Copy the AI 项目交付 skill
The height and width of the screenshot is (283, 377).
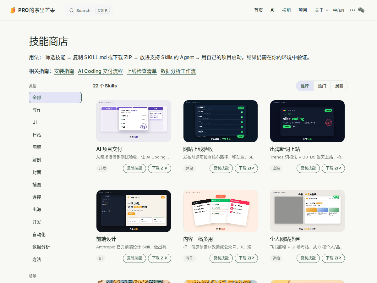[x=134, y=168]
